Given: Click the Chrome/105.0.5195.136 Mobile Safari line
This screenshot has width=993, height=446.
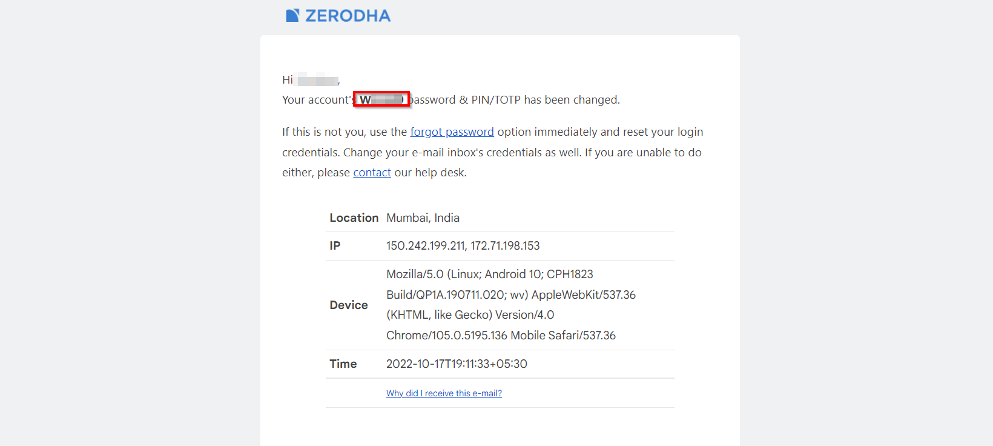Looking at the screenshot, I should point(501,335).
